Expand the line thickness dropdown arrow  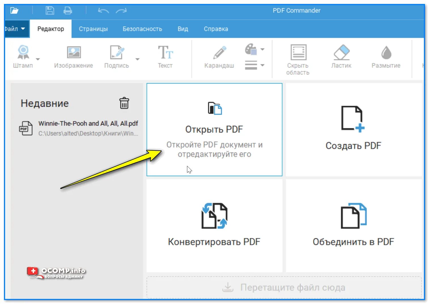(262, 65)
